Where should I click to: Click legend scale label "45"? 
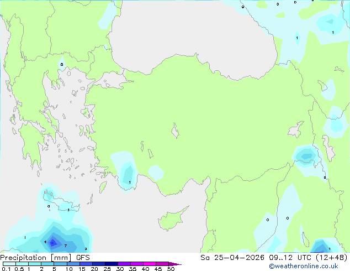pyautogui.click(x=158, y=269)
